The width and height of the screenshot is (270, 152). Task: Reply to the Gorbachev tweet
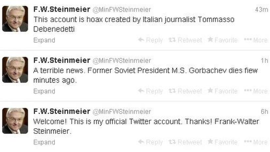point(150,91)
